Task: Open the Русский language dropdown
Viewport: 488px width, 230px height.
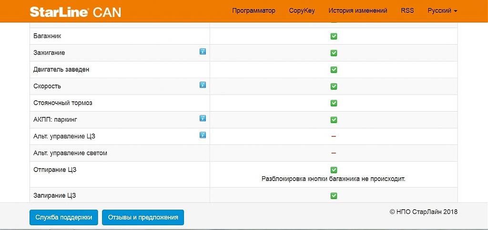Action: pos(442,10)
